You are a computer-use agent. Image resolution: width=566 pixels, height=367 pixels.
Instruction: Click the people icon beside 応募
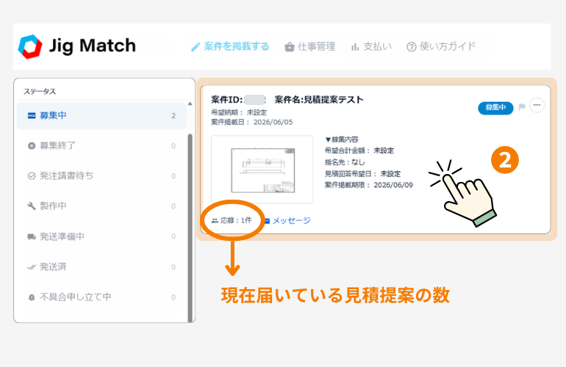[215, 221]
